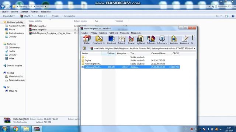This screenshot has height=132, width=236.
Task: Open view options dropdown arrow
Action: pyautogui.click(x=221, y=16)
